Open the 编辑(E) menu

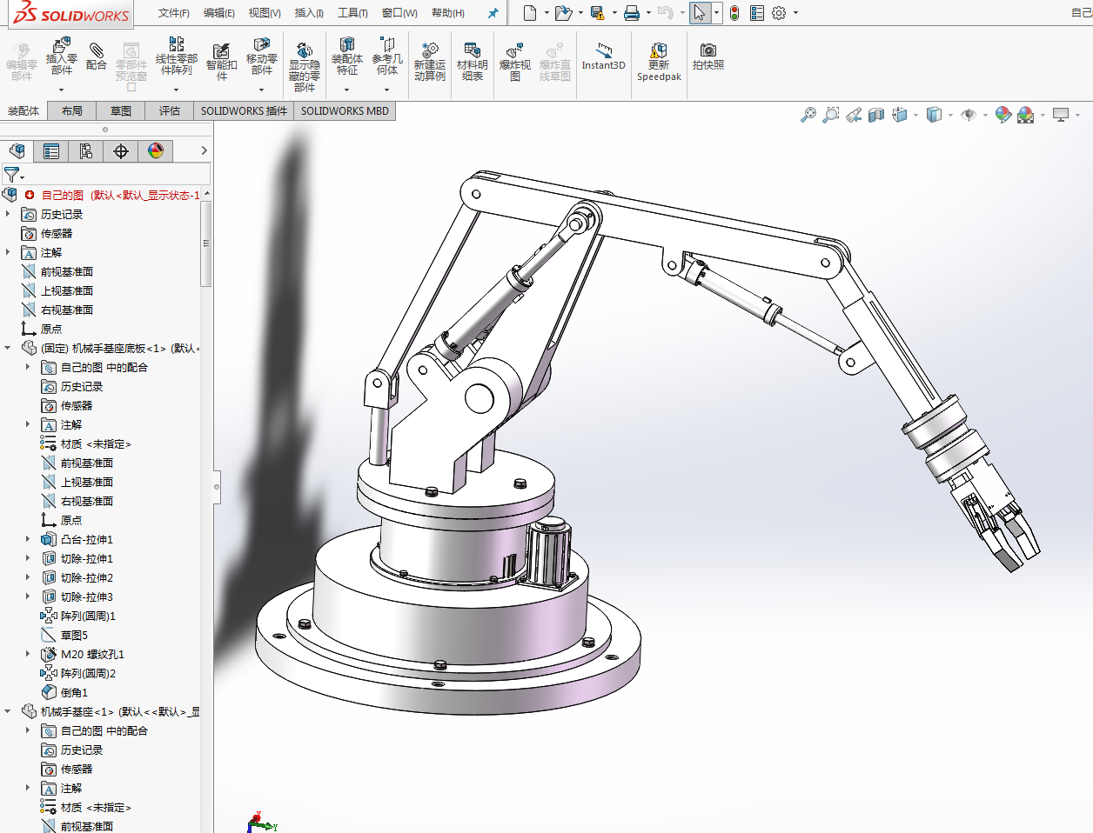tap(219, 13)
